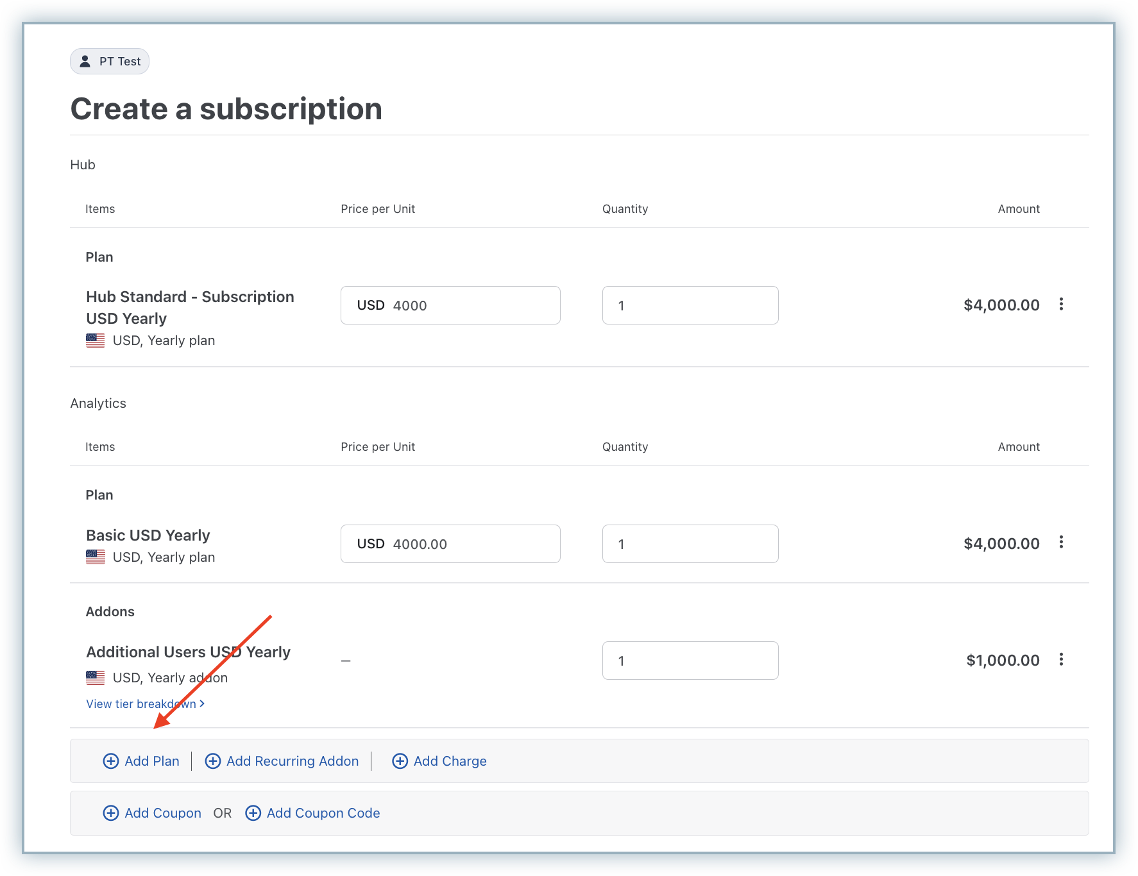Select the Add Charge link
Viewport: 1138px width, 876px height.
click(450, 761)
